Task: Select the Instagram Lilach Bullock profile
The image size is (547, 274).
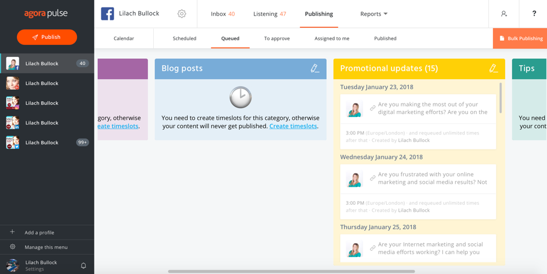Action: (47, 103)
